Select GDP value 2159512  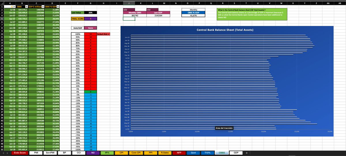pos(37,149)
